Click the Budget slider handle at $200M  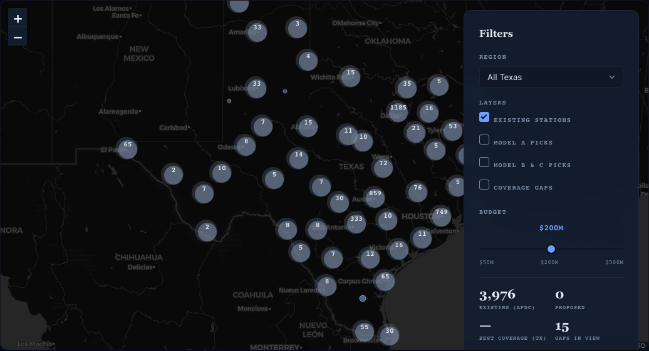[x=551, y=249]
